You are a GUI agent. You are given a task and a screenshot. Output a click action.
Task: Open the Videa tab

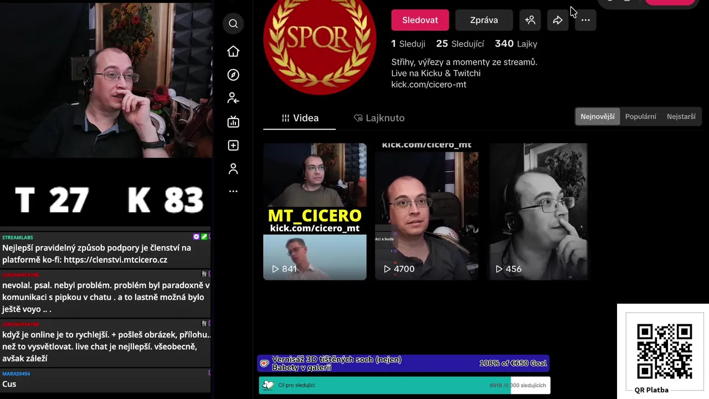tap(300, 118)
